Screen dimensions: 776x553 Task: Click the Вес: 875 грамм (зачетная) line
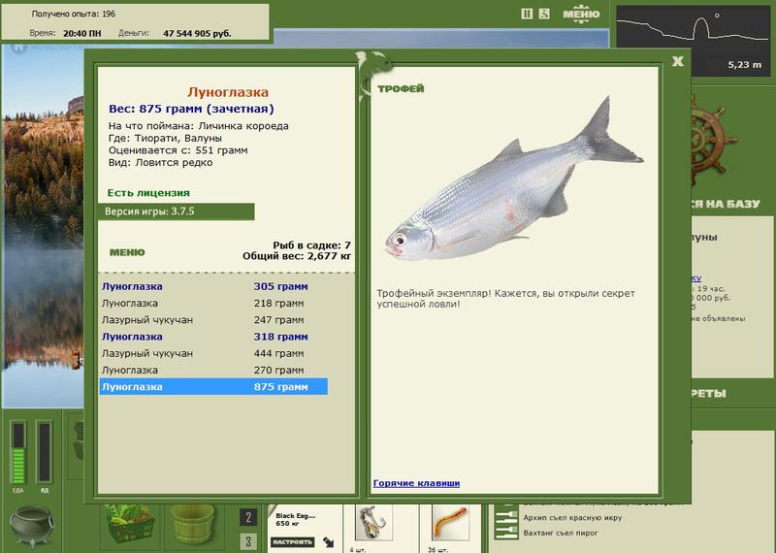tap(191, 109)
